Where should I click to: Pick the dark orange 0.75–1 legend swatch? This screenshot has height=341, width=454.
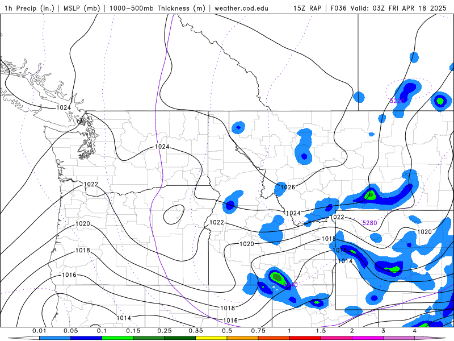(x=274, y=338)
